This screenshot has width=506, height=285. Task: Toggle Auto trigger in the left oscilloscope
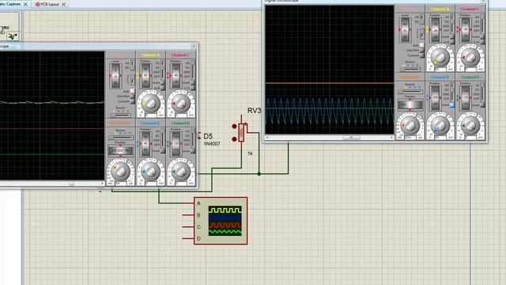[x=132, y=91]
